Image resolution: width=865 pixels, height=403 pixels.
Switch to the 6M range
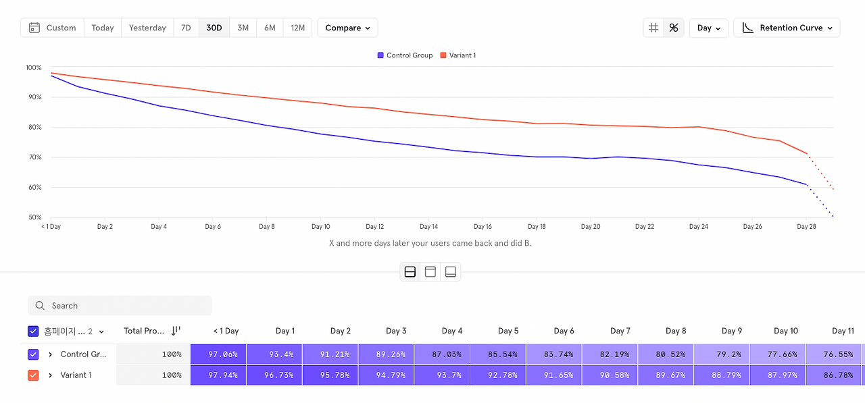270,28
